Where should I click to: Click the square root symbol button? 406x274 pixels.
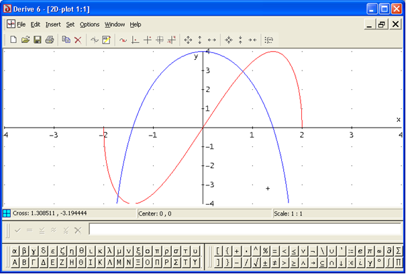(257, 262)
